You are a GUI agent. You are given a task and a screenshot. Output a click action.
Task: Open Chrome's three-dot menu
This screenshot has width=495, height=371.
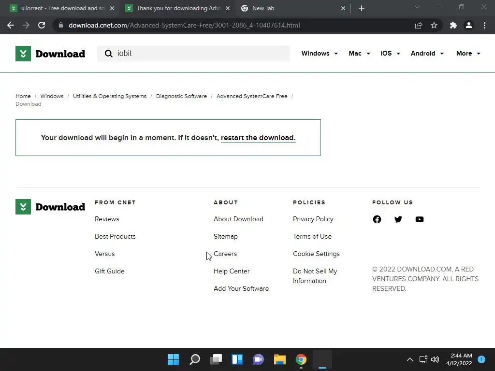484,25
